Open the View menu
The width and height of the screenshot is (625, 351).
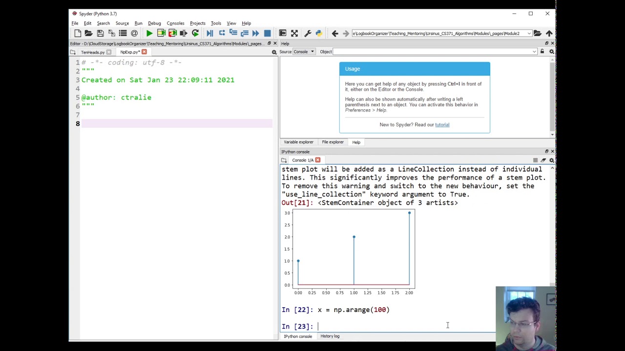[x=231, y=23]
